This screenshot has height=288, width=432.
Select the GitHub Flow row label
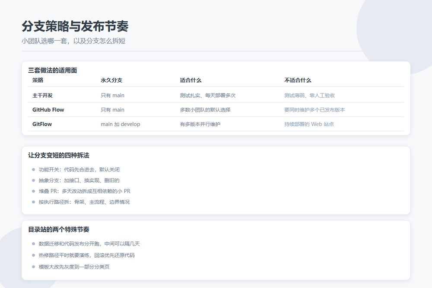(x=48, y=110)
